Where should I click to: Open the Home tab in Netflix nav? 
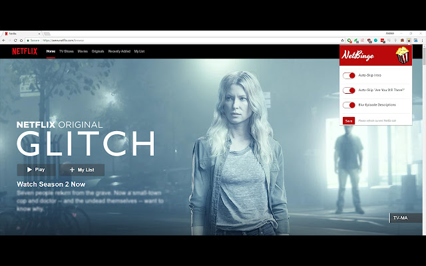click(x=51, y=51)
